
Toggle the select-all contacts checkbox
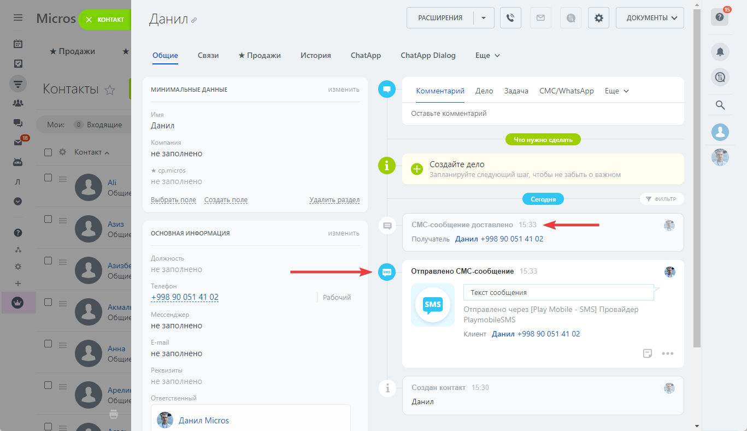click(x=48, y=152)
